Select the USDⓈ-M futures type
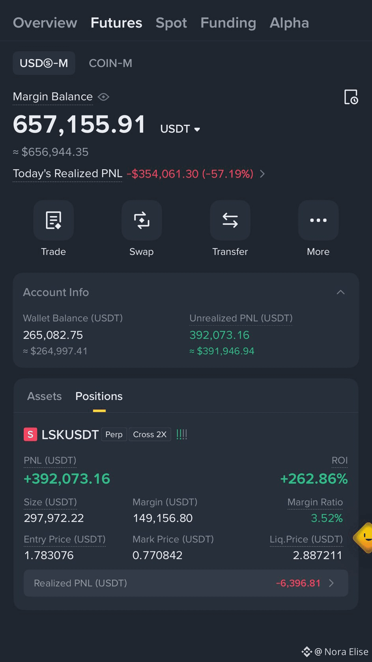Viewport: 372px width, 662px height. point(44,63)
